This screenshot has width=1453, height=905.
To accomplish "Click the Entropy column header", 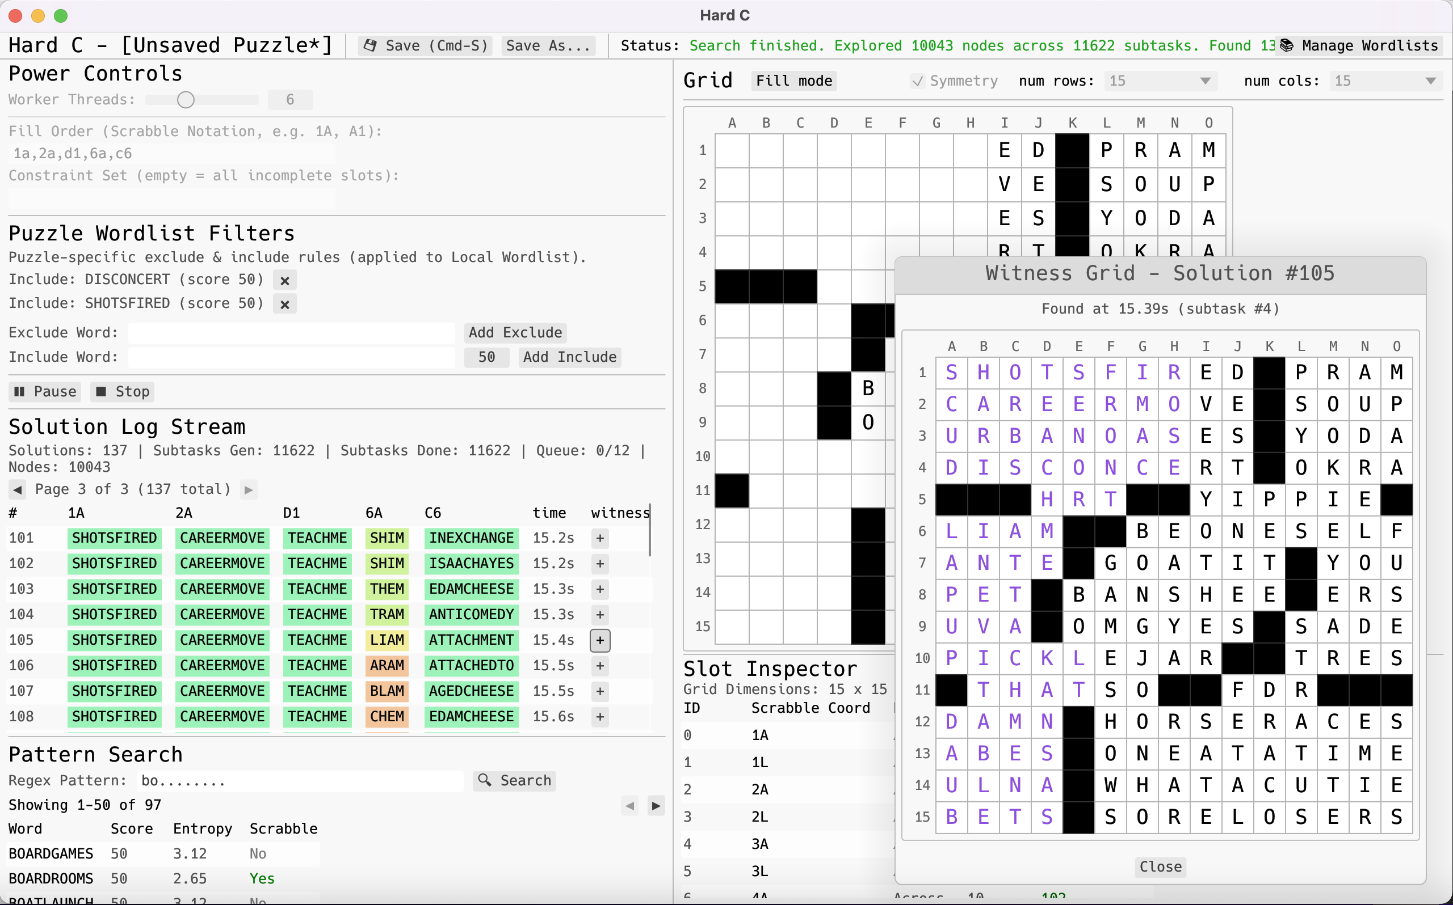I will (202, 830).
